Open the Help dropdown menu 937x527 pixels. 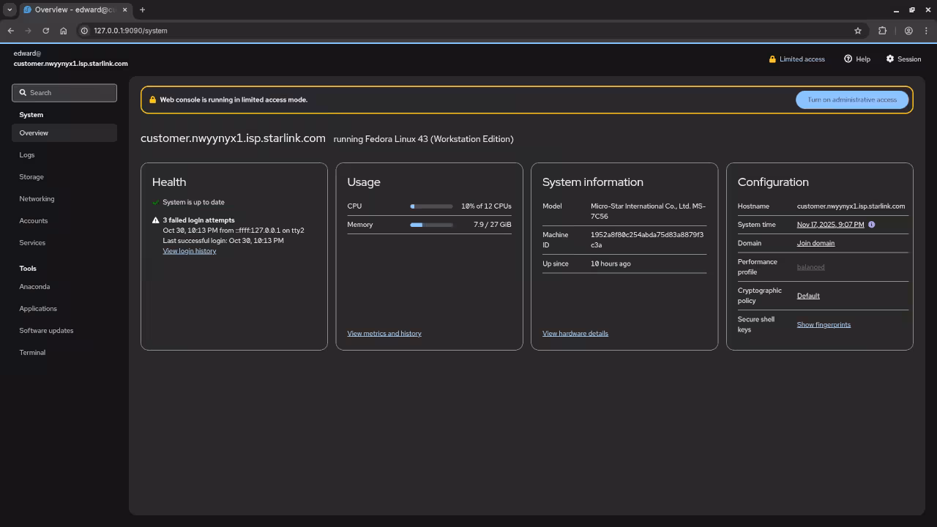coord(857,59)
